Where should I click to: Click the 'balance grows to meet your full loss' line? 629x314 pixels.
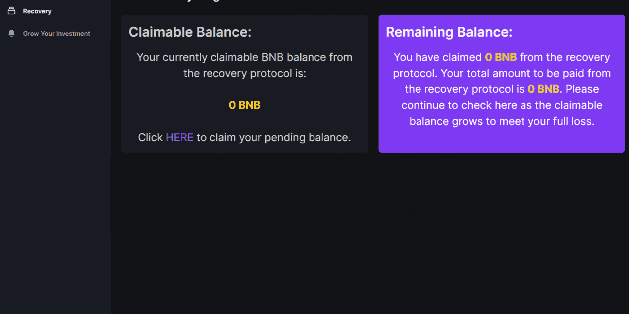coord(502,121)
